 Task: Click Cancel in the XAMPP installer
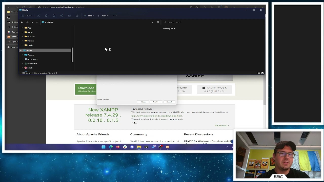169,102
